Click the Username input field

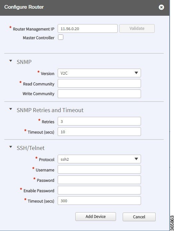coord(99,169)
